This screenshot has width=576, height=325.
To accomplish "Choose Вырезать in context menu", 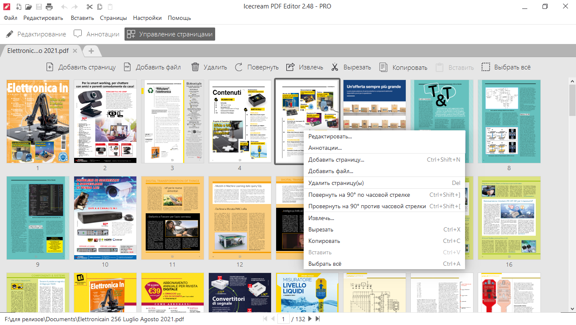I will 384,229.
